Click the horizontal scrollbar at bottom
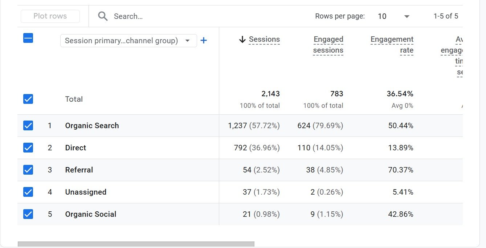This screenshot has width=486, height=248. pos(136,244)
